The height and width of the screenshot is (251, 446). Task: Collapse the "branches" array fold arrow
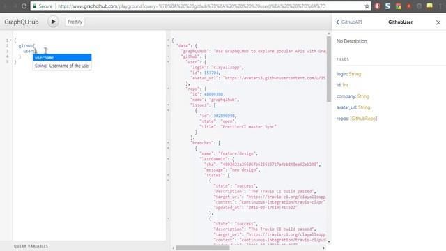[168, 142]
